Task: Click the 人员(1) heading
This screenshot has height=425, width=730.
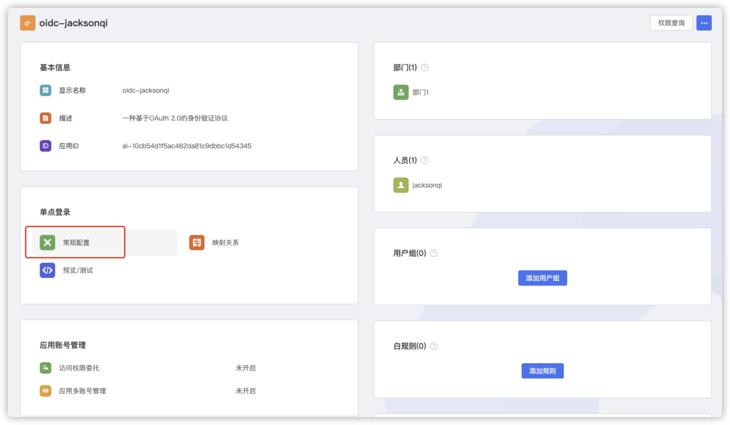Action: [x=405, y=160]
